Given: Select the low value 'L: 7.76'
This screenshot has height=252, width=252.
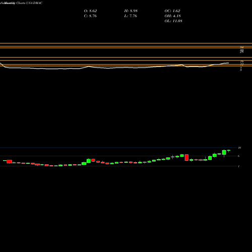Looking at the screenshot, I should (131, 16).
